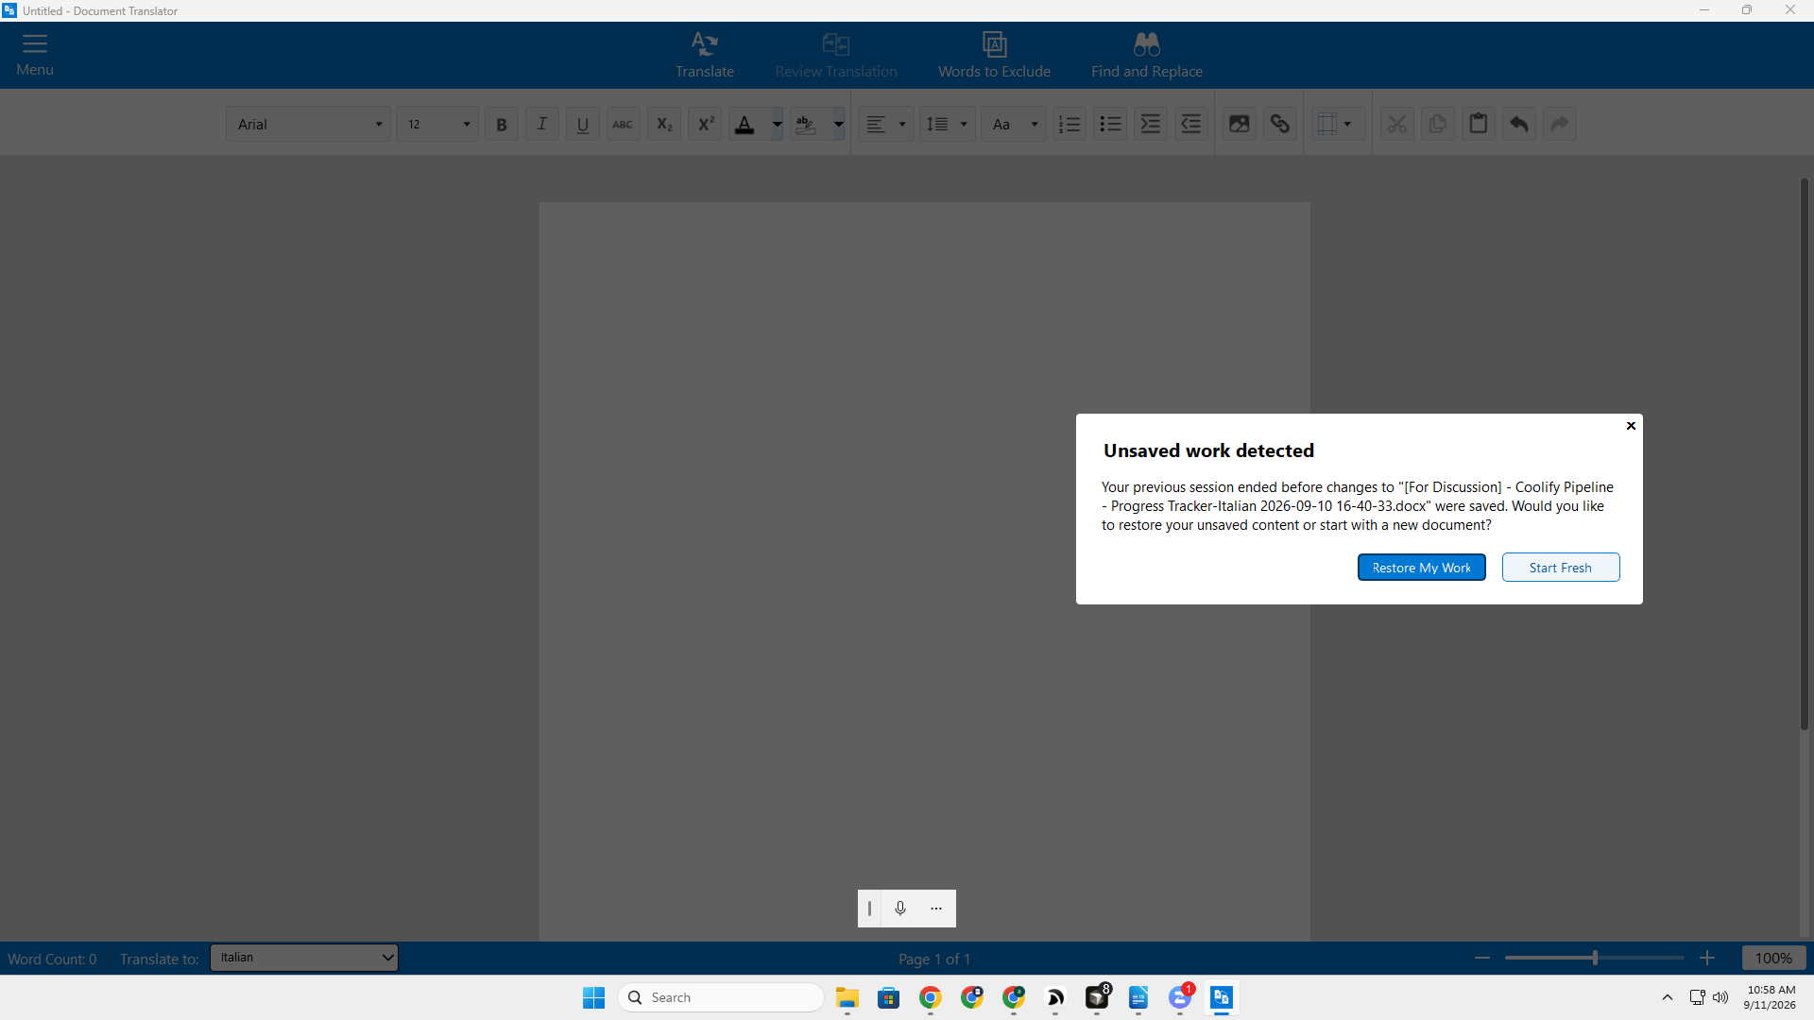Toggle underline formatting
Screen dimensions: 1814x1020
coord(583,124)
